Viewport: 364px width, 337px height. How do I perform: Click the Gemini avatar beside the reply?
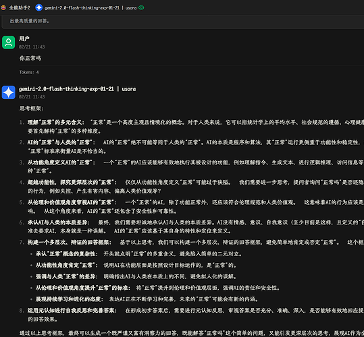tap(9, 92)
